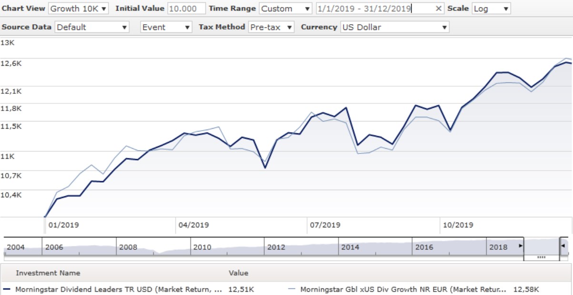Click the date range text field
This screenshot has width=573, height=295.
tap(374, 9)
